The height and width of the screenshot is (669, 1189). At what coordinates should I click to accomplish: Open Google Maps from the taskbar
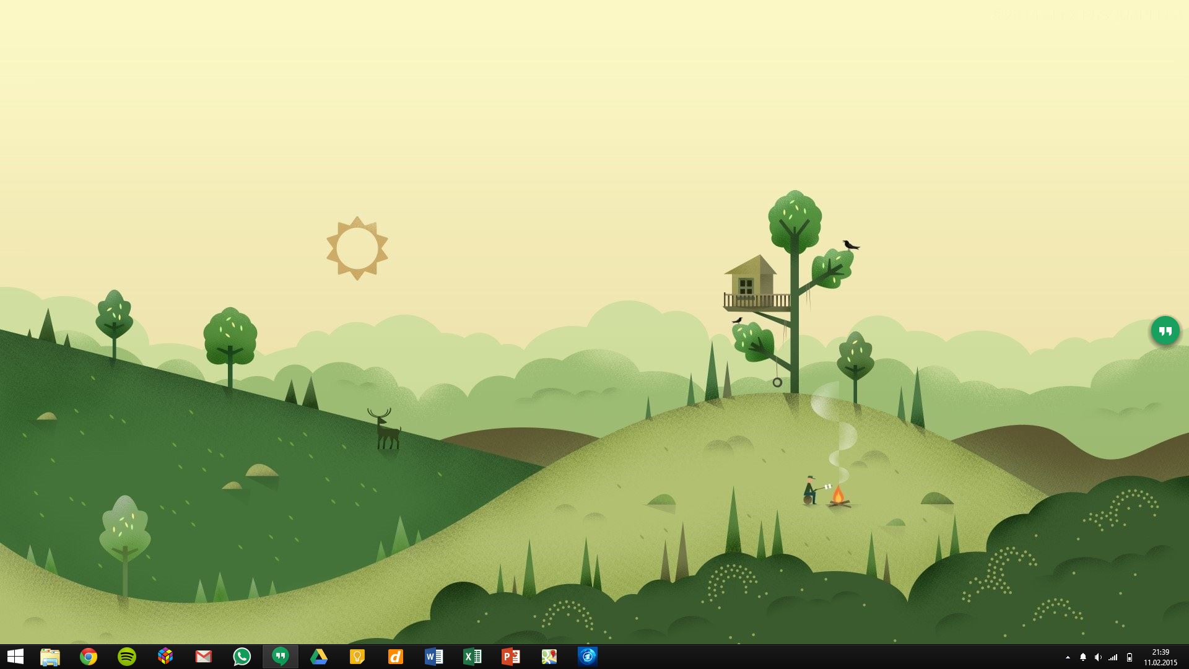click(x=549, y=657)
